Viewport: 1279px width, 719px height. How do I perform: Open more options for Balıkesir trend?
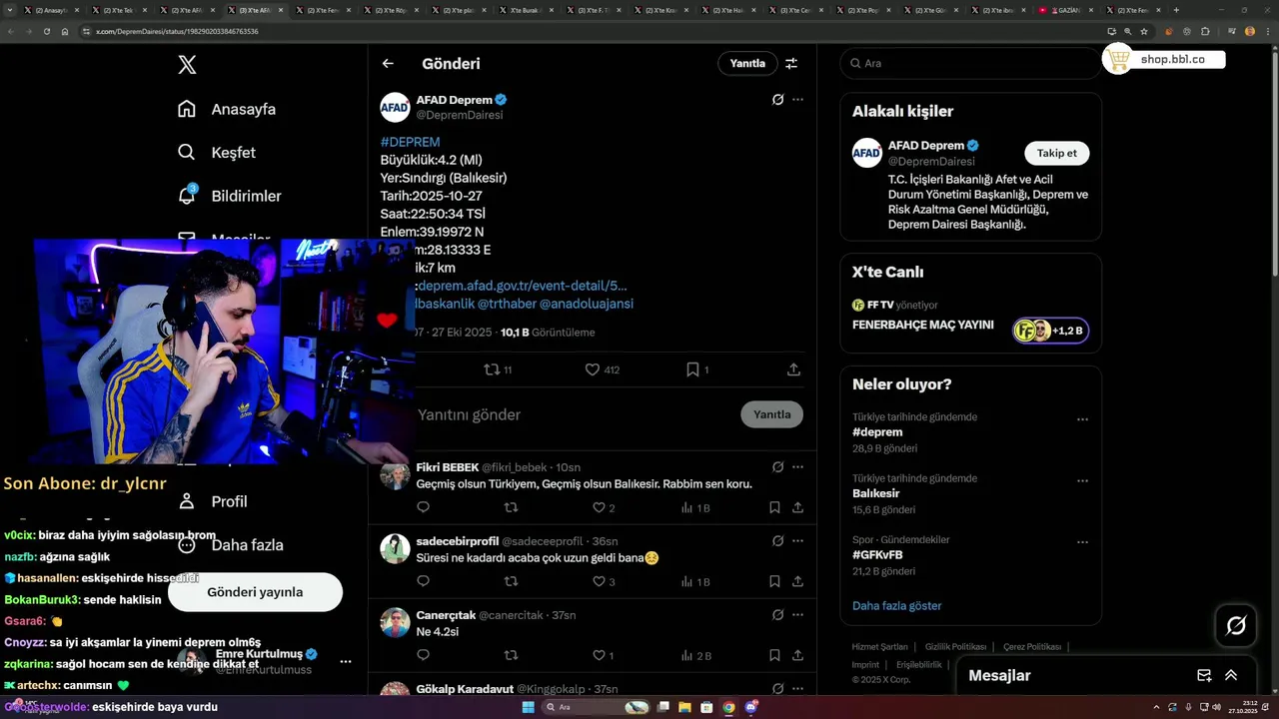point(1082,480)
